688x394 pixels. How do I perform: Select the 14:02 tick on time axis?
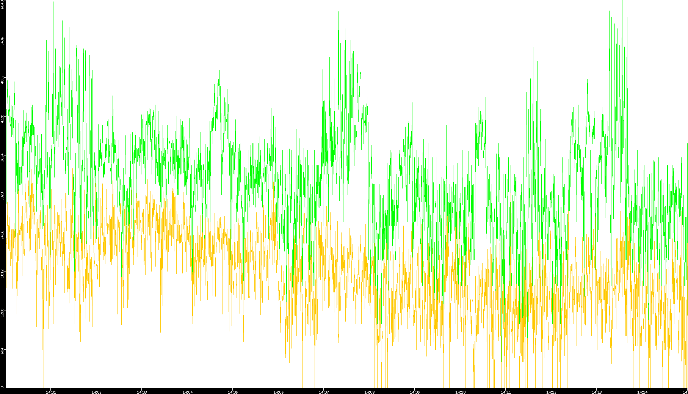(96, 392)
